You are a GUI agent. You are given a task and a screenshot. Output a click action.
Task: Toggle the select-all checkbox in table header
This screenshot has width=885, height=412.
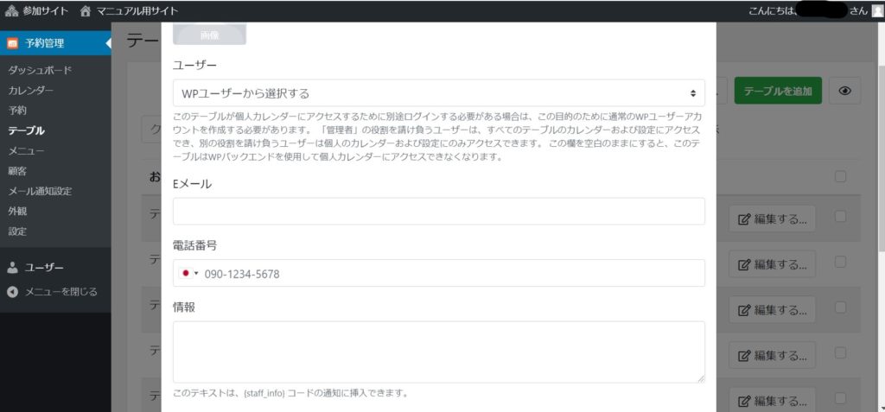click(x=840, y=177)
